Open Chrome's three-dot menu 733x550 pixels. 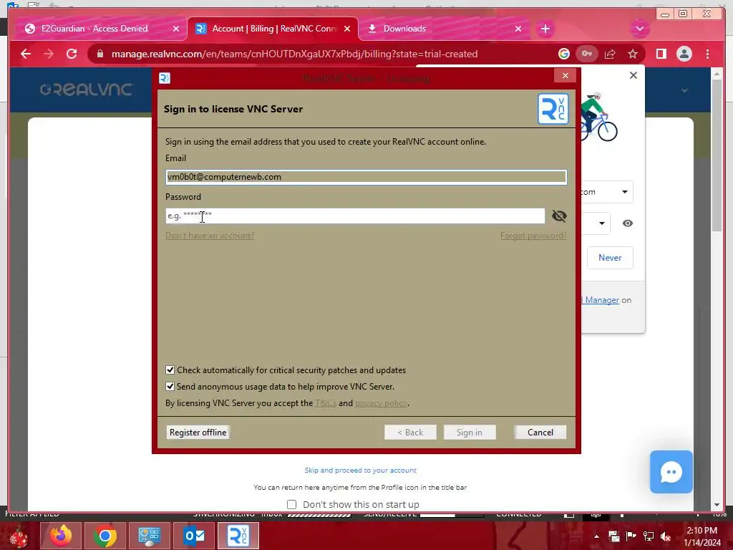click(707, 54)
